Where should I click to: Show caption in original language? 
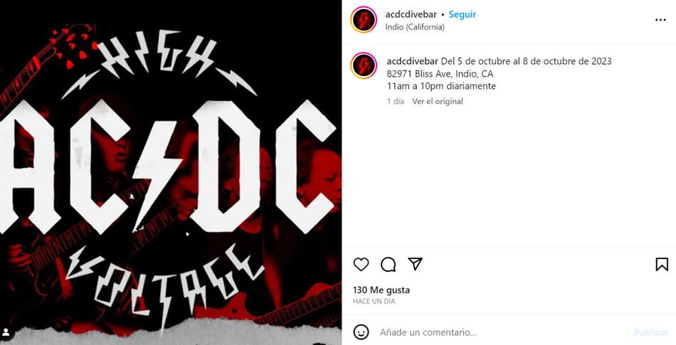(x=438, y=101)
